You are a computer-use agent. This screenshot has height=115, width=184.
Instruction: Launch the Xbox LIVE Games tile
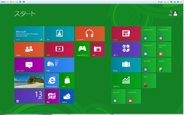pos(82,49)
